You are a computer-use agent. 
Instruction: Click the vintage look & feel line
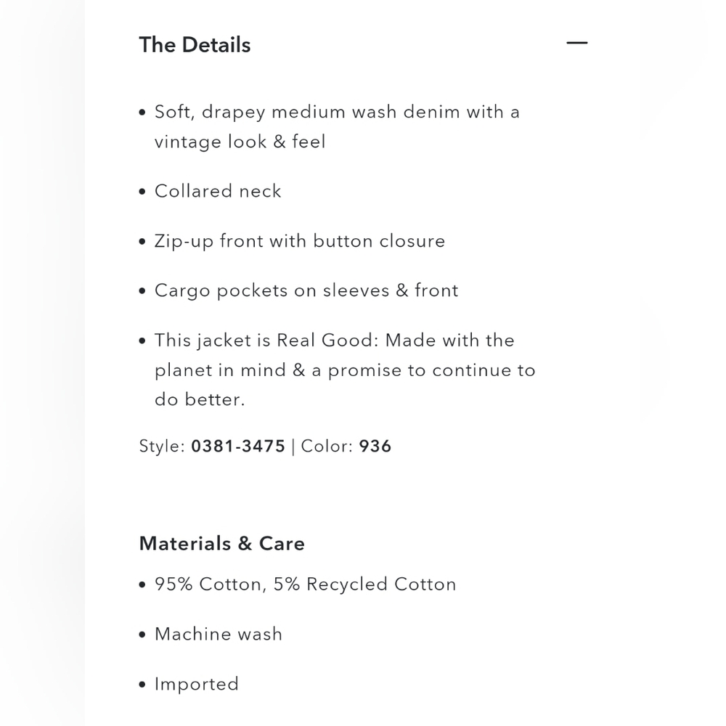240,142
